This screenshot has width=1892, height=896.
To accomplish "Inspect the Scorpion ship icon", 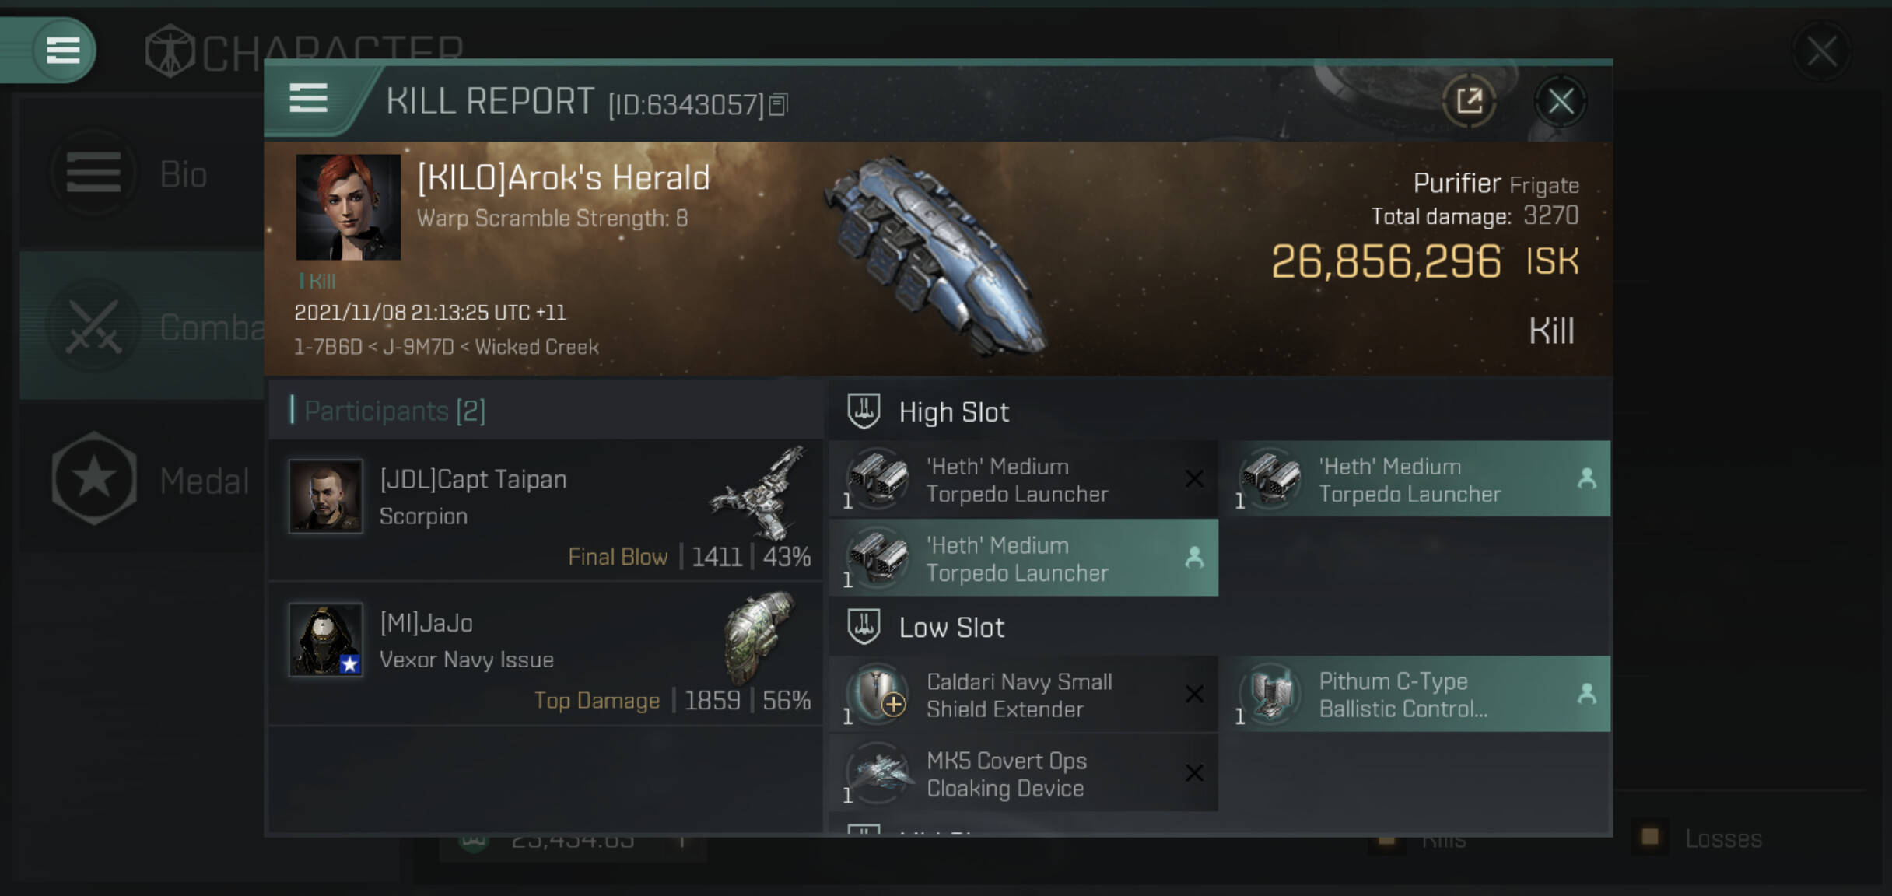I will tap(759, 493).
